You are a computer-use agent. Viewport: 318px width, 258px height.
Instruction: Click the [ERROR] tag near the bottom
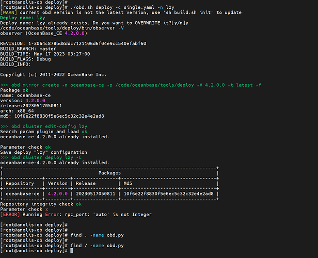[x=10, y=215]
